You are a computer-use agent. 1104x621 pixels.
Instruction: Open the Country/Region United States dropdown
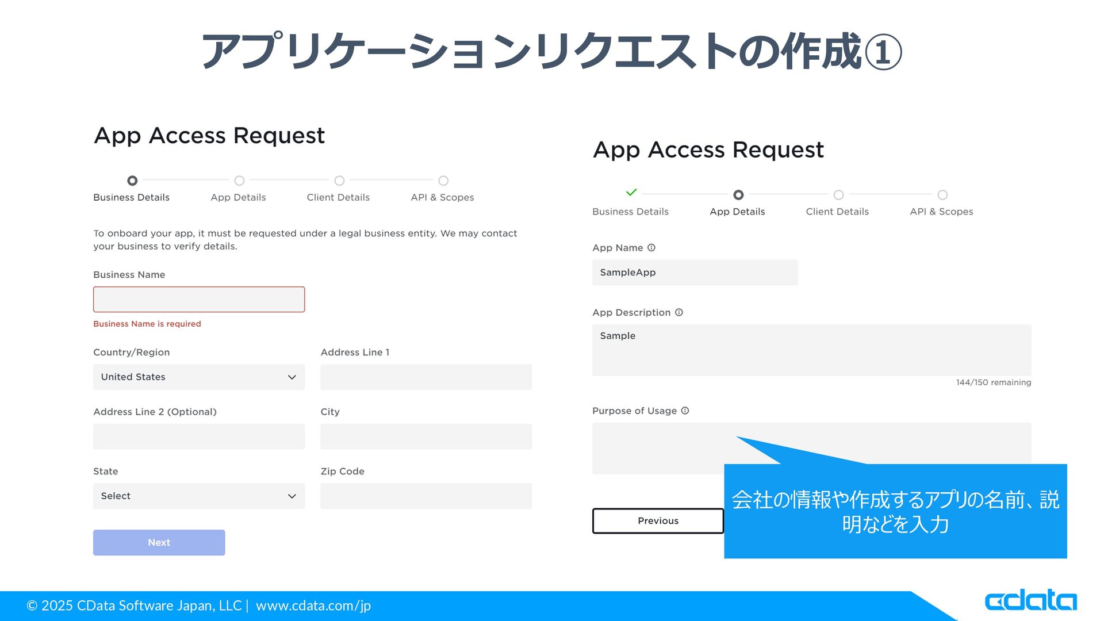pyautogui.click(x=198, y=377)
